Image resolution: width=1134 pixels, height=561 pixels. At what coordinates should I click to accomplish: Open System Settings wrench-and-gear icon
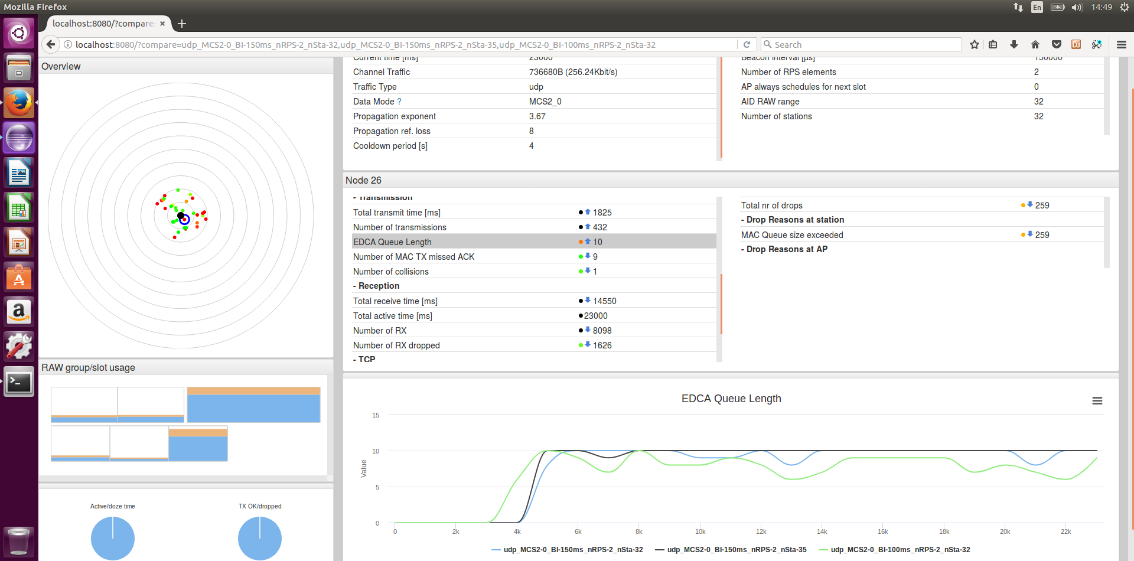point(19,347)
